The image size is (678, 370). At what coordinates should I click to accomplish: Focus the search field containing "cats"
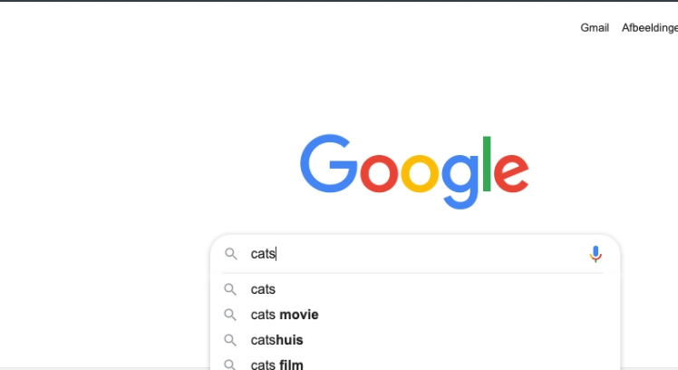coord(408,254)
